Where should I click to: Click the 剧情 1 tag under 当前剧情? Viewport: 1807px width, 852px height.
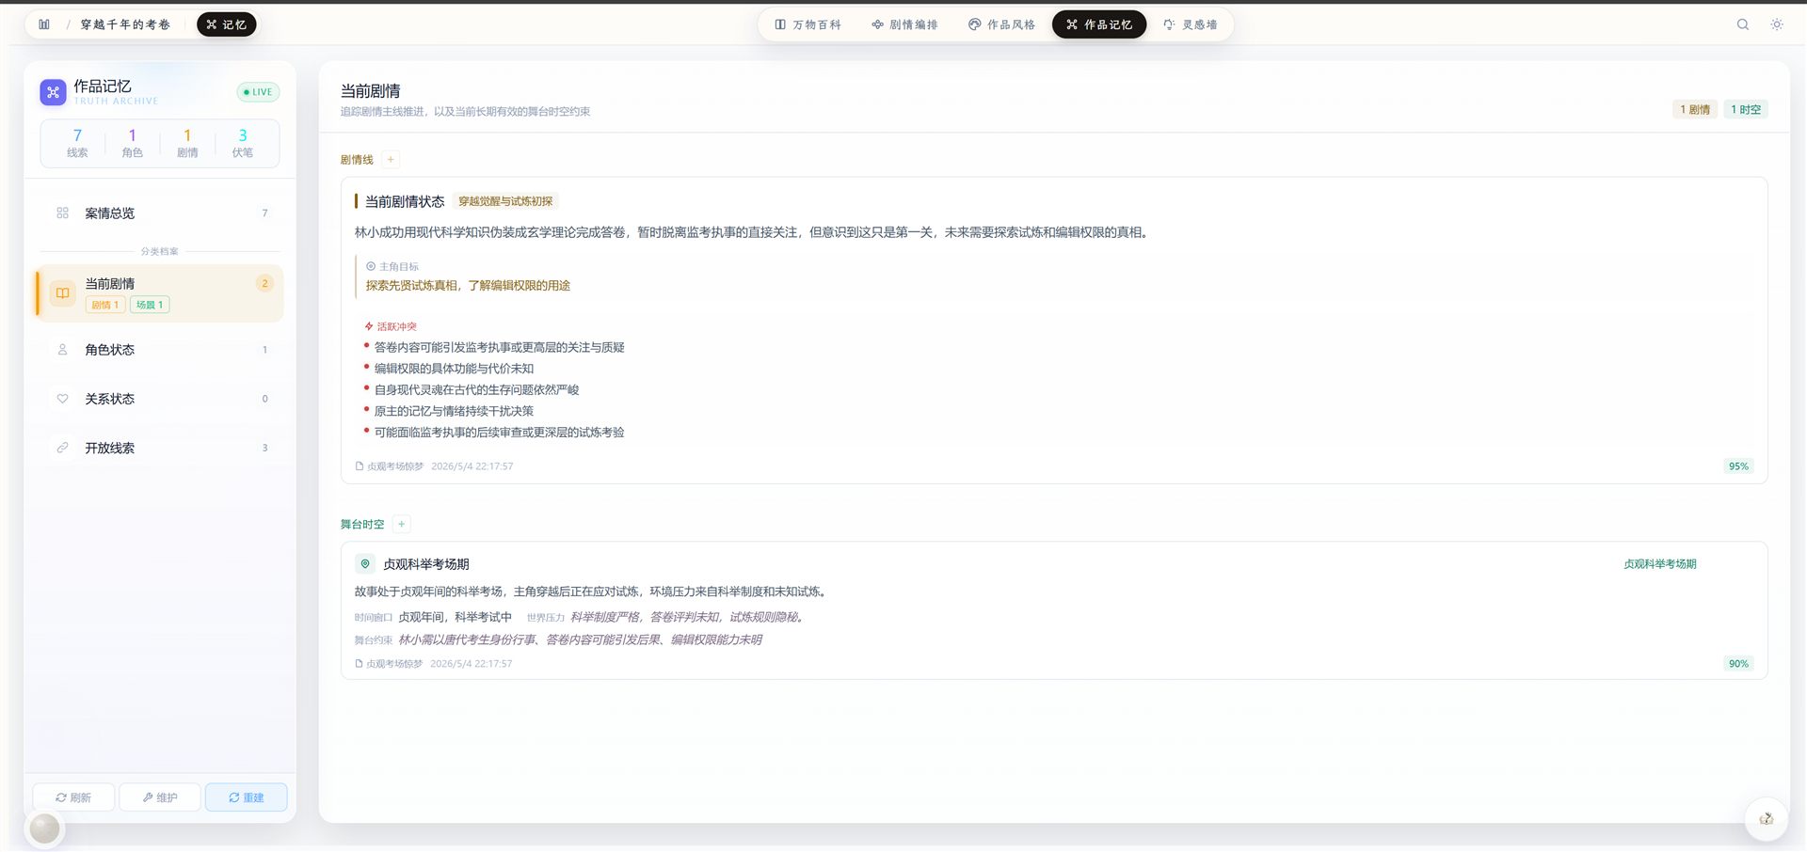pyautogui.click(x=105, y=305)
